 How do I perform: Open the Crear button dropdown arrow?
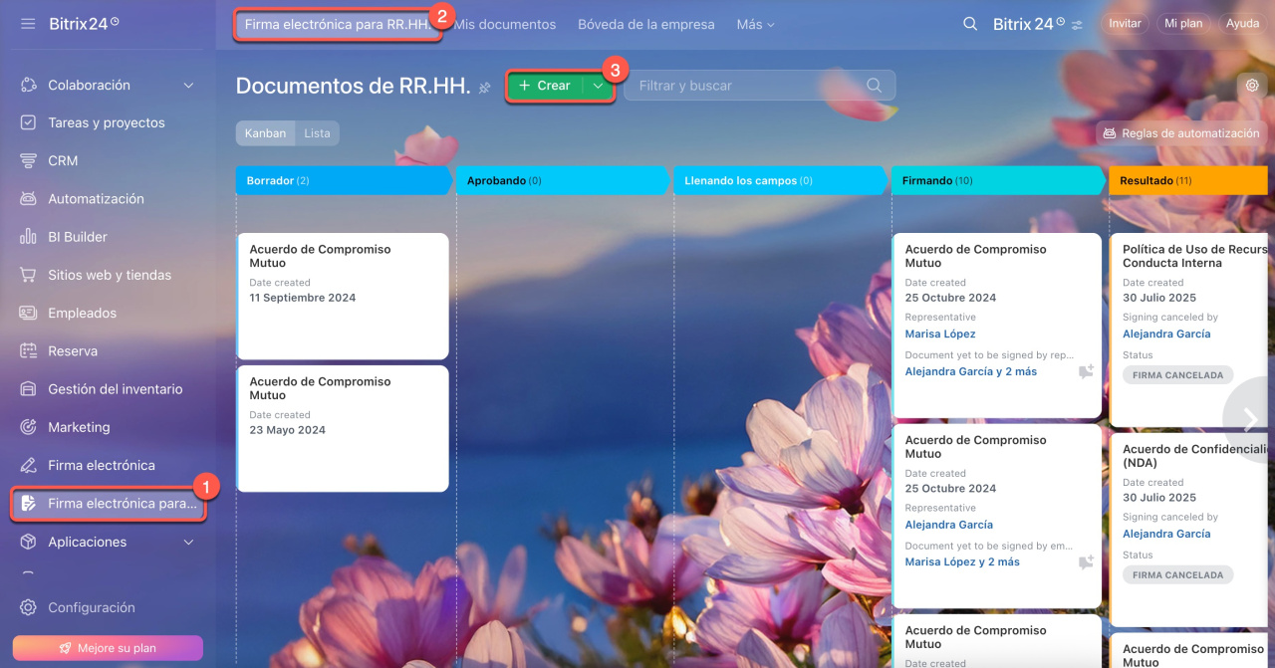(x=598, y=86)
